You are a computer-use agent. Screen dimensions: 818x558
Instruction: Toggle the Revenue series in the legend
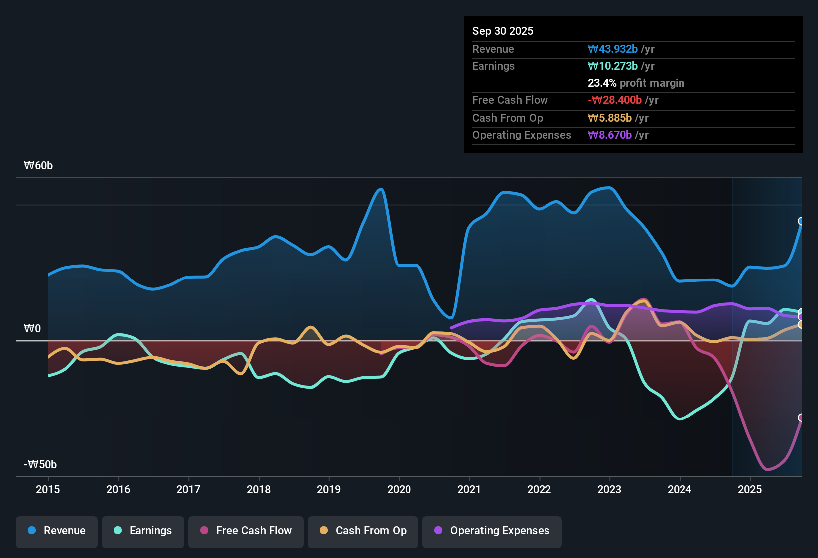tap(56, 531)
